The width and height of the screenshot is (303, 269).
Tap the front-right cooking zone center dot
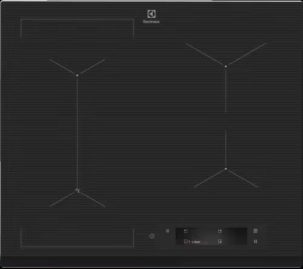(225, 168)
